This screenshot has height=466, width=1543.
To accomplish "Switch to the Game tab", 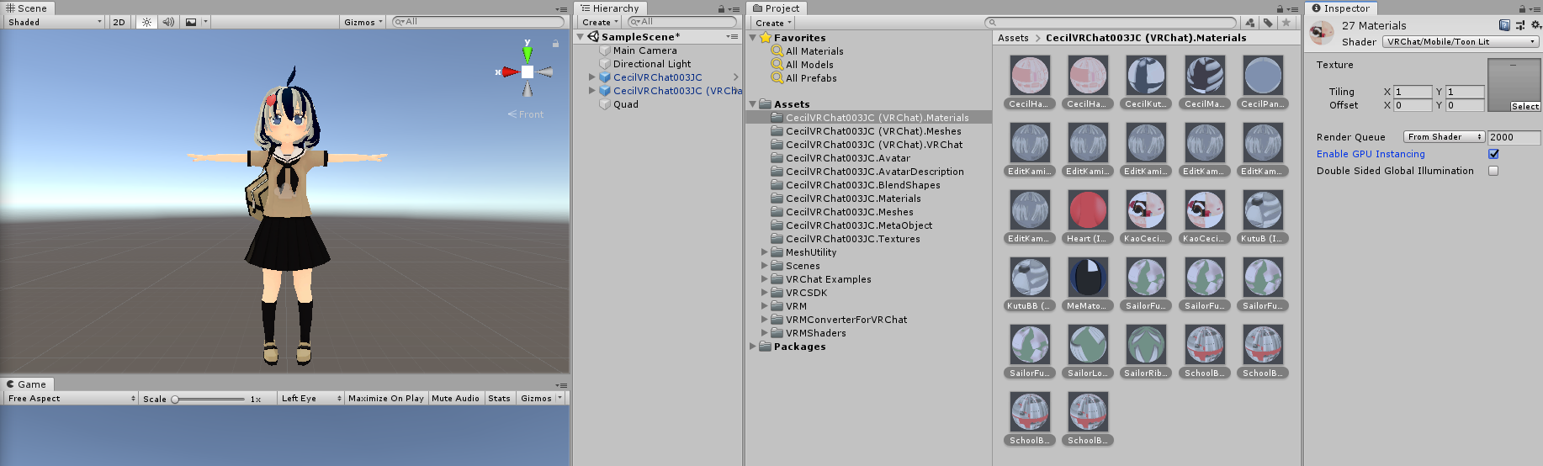I will [x=27, y=384].
